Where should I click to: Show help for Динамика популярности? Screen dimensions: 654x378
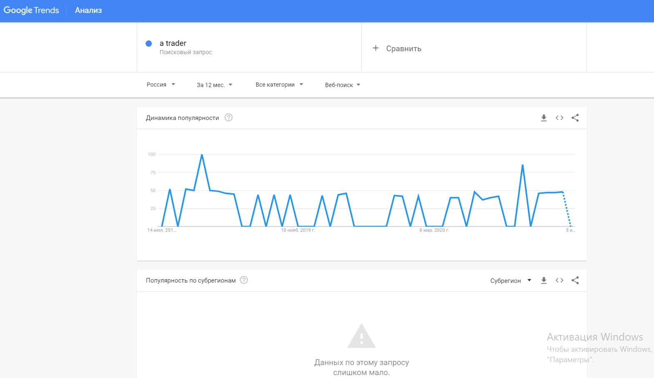coord(228,118)
